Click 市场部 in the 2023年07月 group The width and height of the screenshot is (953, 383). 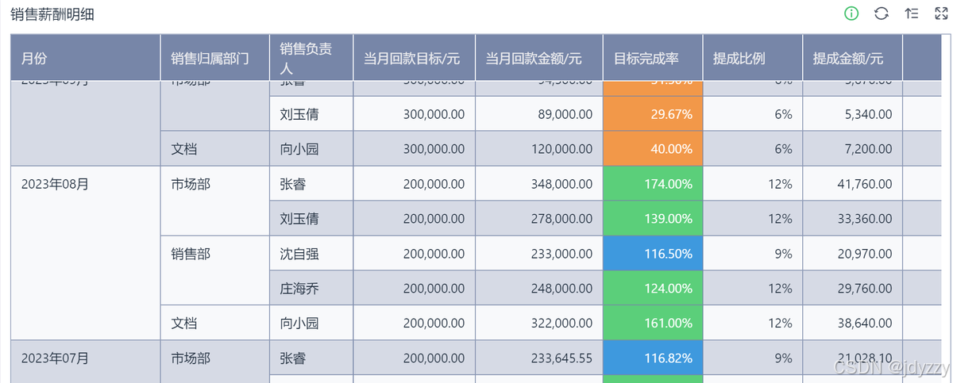(215, 362)
